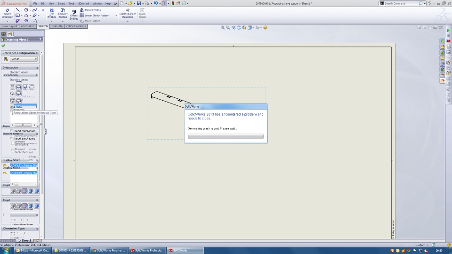Select the Sheet1 tab
This screenshot has width=452, height=254.
24,240
